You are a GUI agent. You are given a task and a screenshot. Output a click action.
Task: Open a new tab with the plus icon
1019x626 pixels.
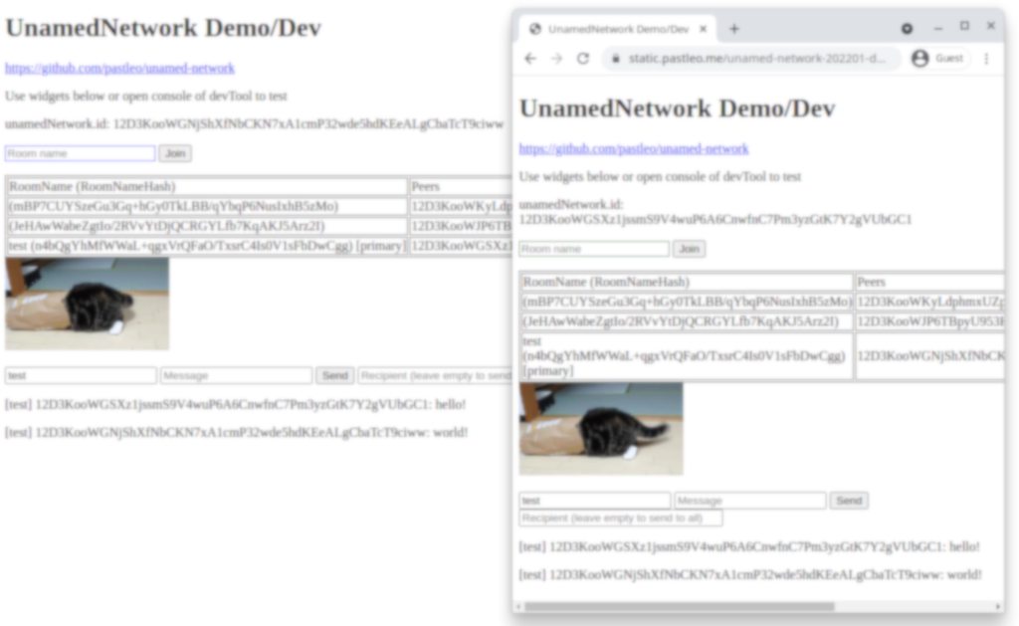(733, 29)
